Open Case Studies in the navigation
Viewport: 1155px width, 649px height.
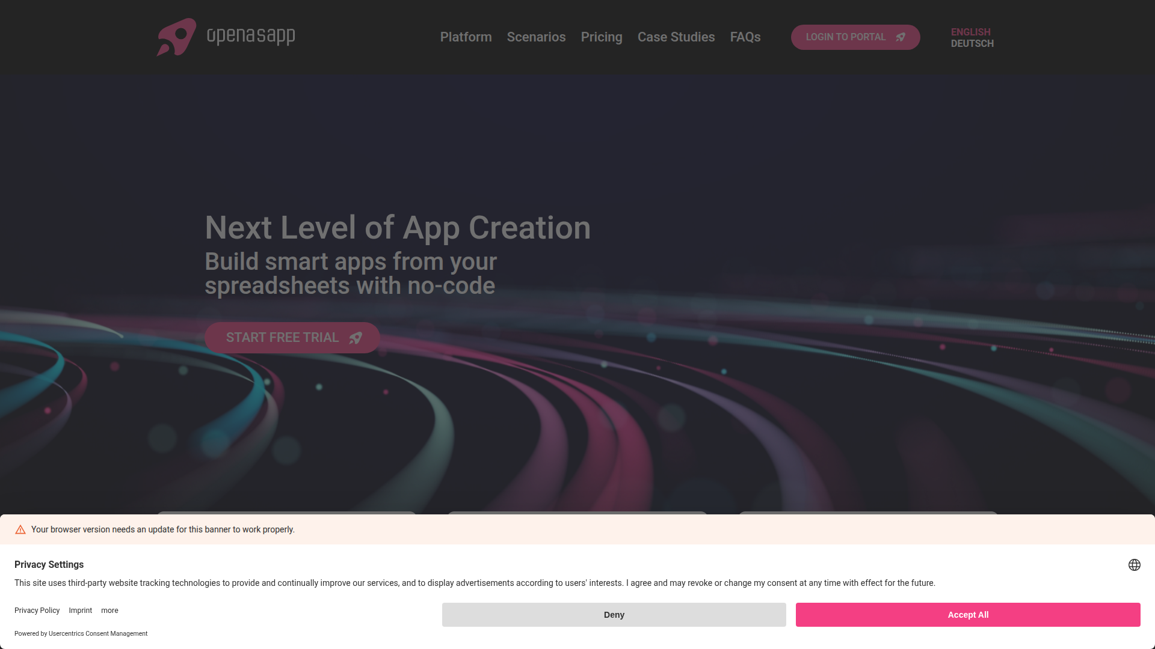coord(676,37)
